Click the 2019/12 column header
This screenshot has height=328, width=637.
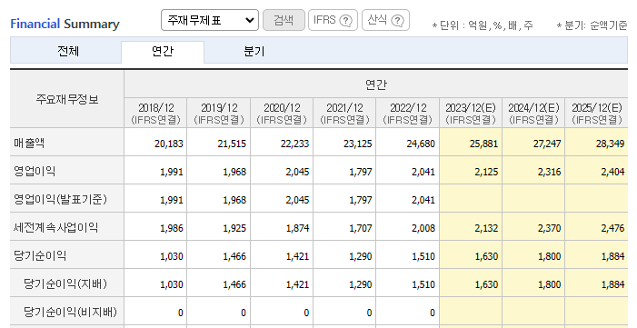(219, 114)
